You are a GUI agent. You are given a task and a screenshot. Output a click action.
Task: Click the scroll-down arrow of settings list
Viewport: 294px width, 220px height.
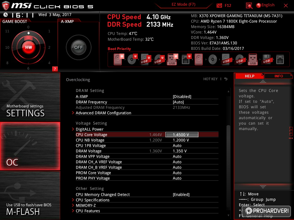coord(228,215)
